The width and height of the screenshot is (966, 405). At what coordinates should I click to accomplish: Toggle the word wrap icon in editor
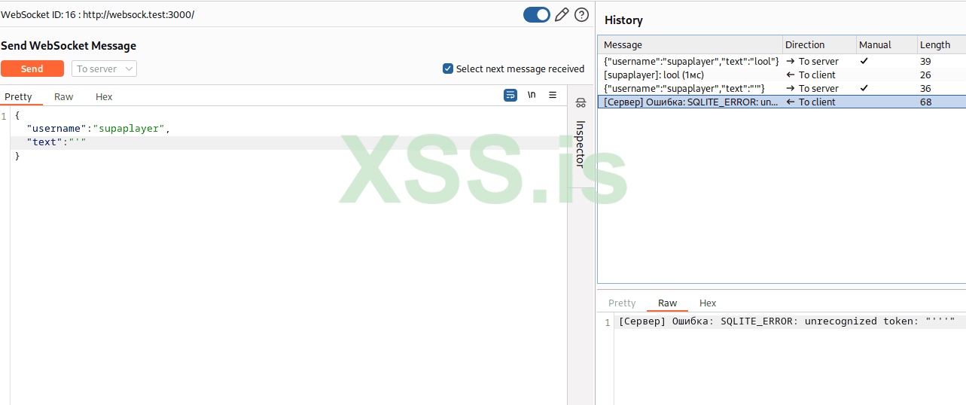point(510,95)
